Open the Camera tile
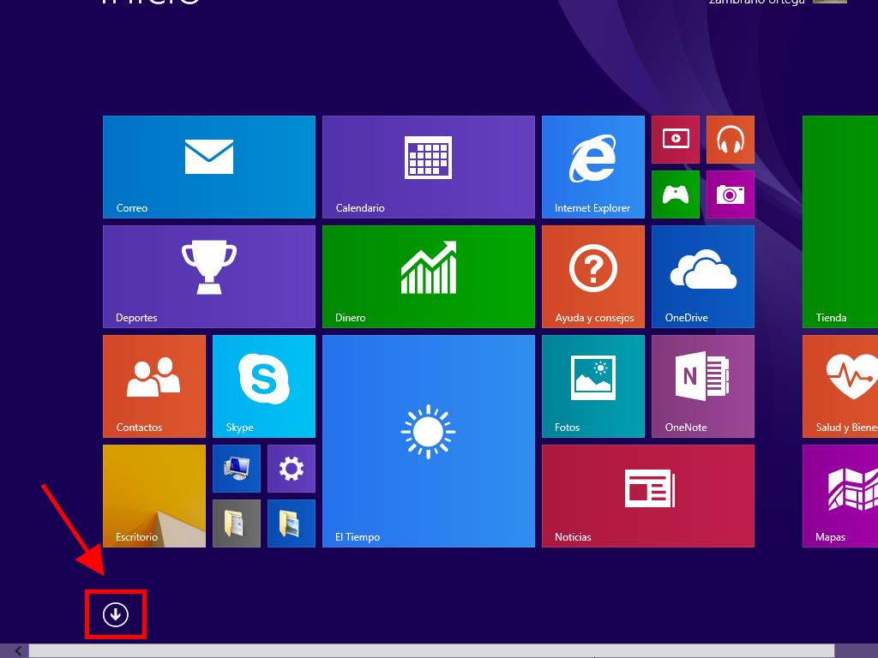 coord(730,194)
